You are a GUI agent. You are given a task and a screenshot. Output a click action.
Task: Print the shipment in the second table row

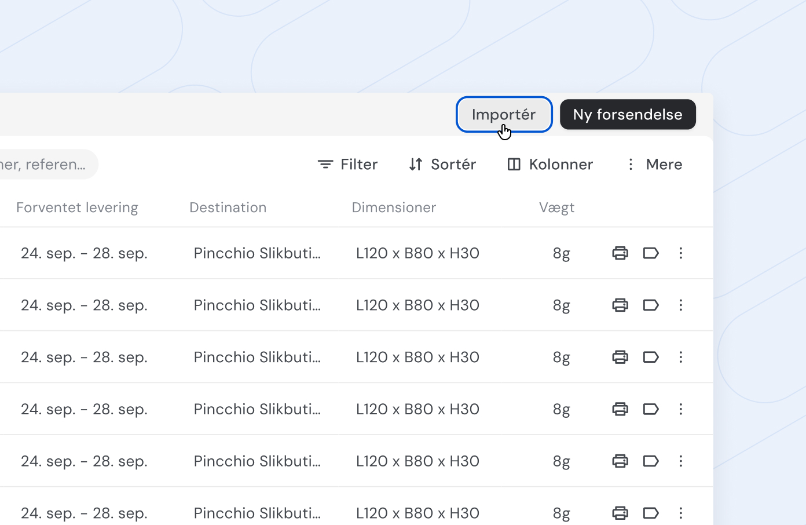[620, 305]
